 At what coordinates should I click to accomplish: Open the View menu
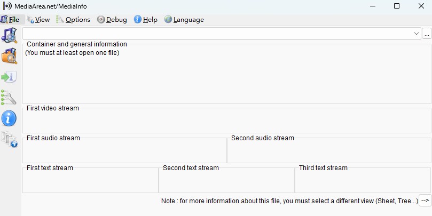pyautogui.click(x=38, y=20)
